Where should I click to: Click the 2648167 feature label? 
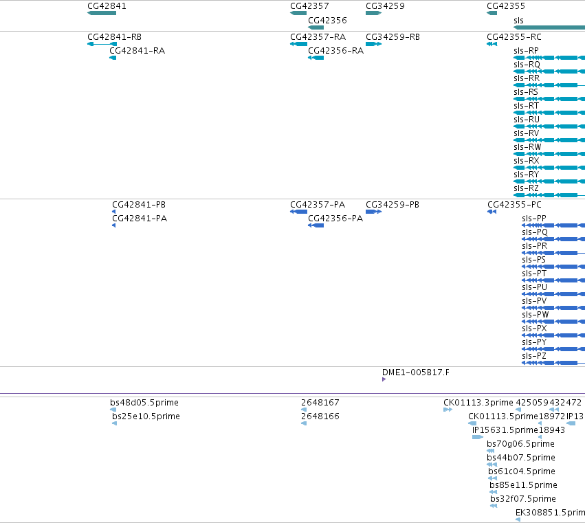point(320,403)
